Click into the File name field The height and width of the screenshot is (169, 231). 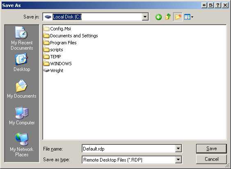[x=128, y=148]
